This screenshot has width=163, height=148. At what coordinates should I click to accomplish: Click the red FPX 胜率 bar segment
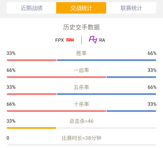(x=32, y=60)
